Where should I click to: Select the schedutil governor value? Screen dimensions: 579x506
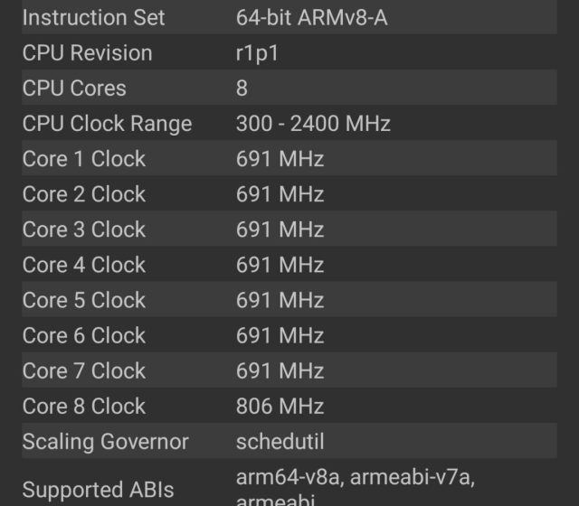point(280,441)
